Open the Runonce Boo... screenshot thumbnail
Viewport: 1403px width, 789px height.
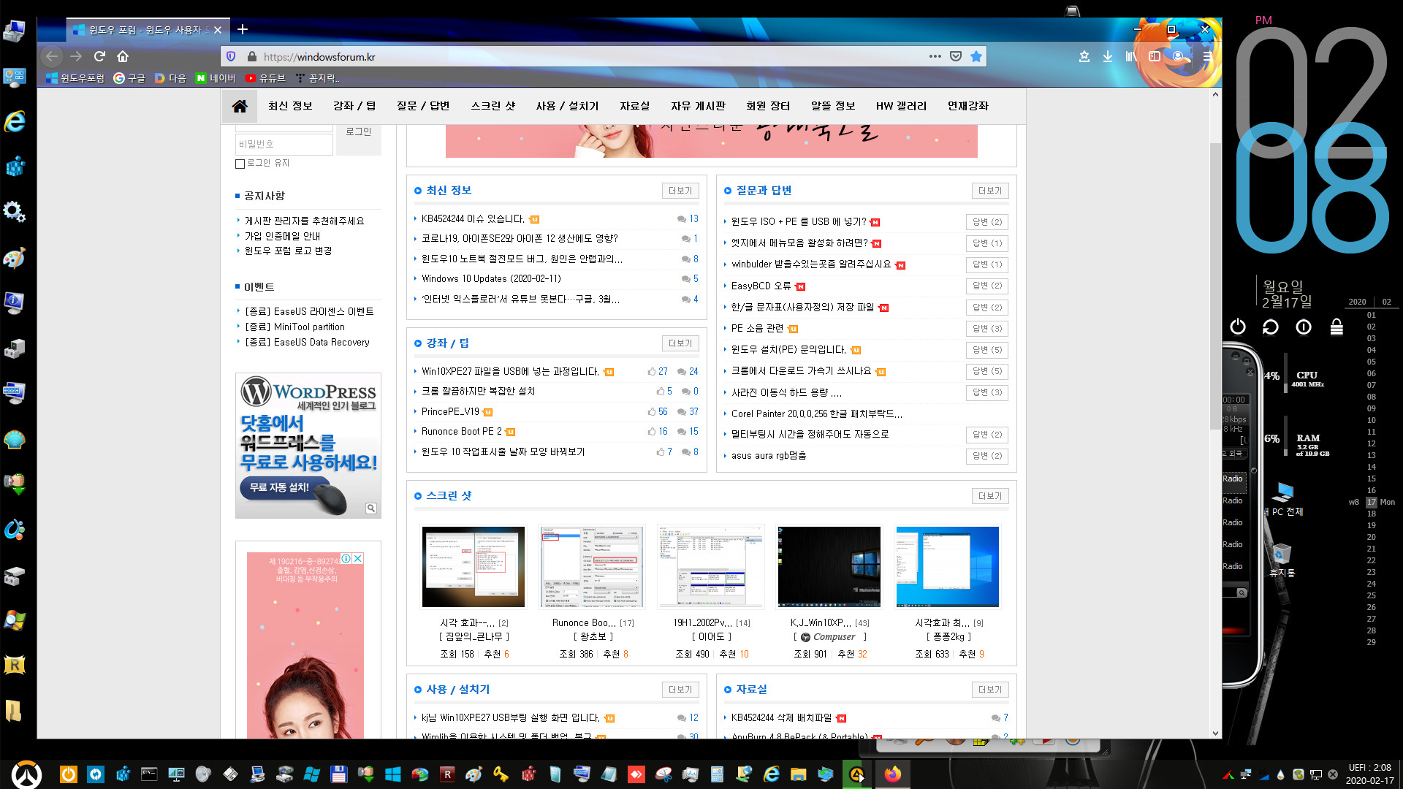[x=592, y=567]
